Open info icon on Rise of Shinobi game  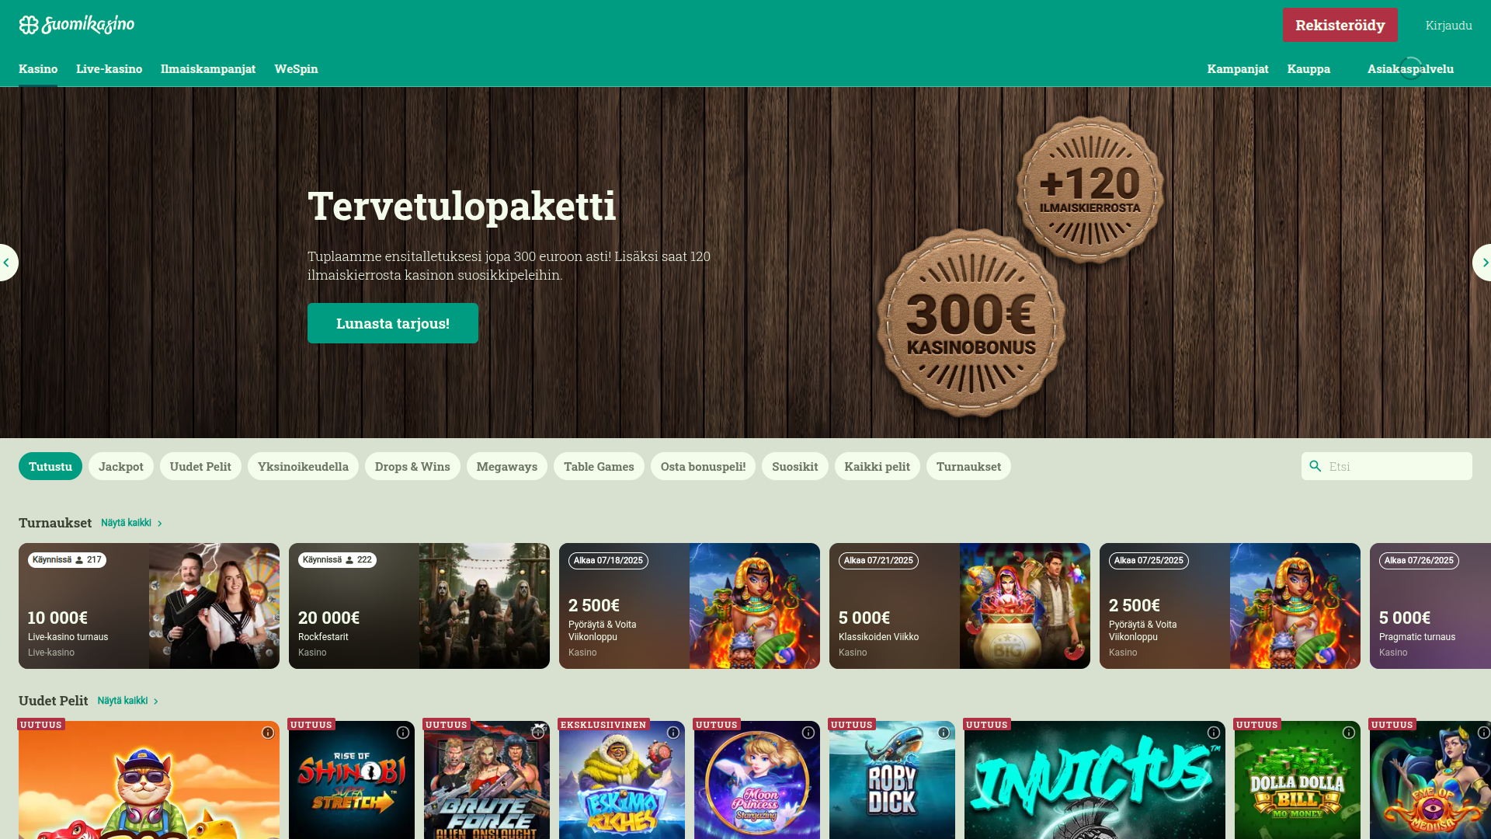[403, 733]
